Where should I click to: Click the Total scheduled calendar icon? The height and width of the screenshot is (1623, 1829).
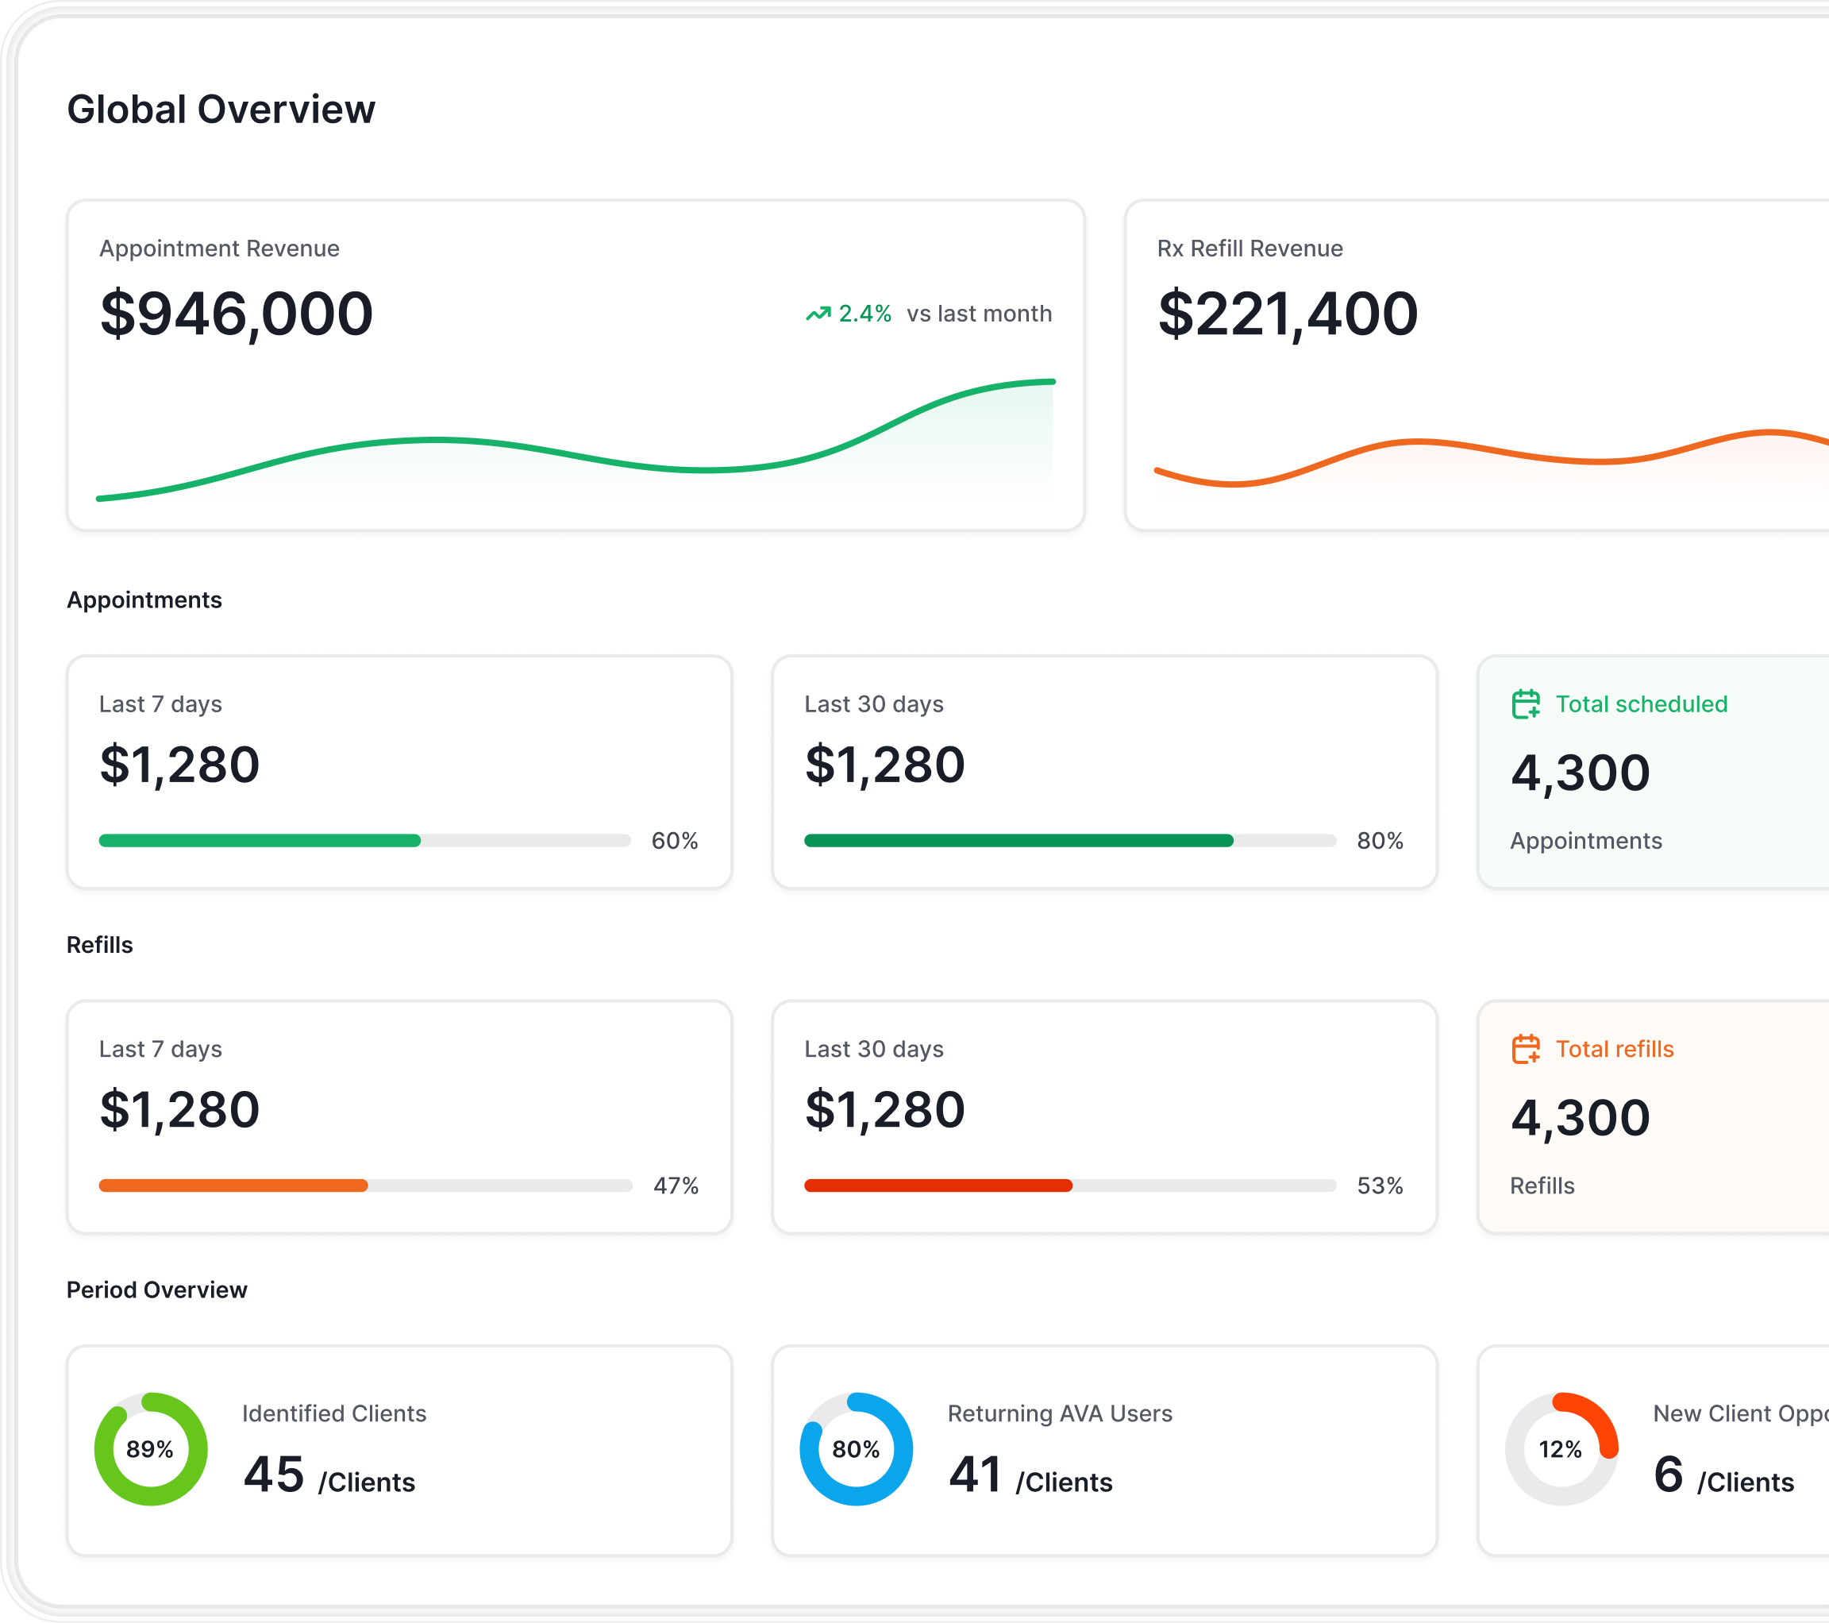tap(1526, 704)
